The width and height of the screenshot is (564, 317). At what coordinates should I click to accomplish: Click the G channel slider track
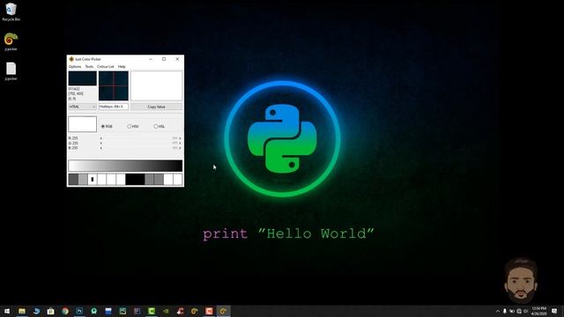(140, 143)
